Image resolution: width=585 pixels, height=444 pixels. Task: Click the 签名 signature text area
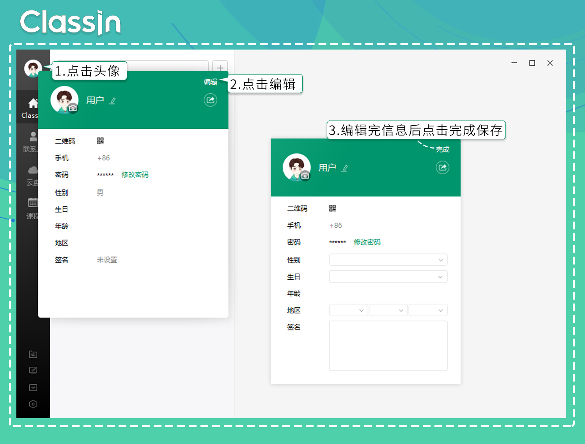[x=388, y=346]
